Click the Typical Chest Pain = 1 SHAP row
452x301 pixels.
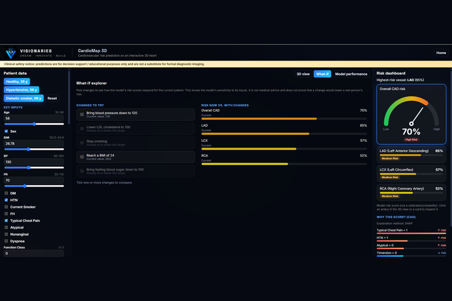tap(411, 231)
